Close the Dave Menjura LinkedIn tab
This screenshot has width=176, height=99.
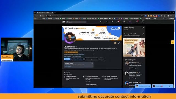pos(52,13)
